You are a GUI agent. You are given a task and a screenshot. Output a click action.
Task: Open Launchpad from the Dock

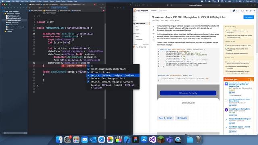tap(76, 140)
